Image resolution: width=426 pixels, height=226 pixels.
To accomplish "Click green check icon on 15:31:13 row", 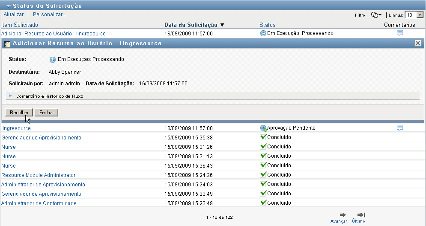I will [x=263, y=156].
